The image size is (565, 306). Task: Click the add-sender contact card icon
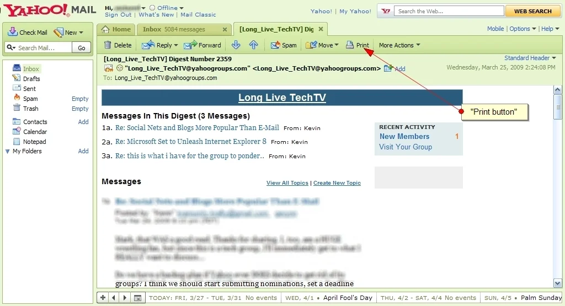coord(388,68)
